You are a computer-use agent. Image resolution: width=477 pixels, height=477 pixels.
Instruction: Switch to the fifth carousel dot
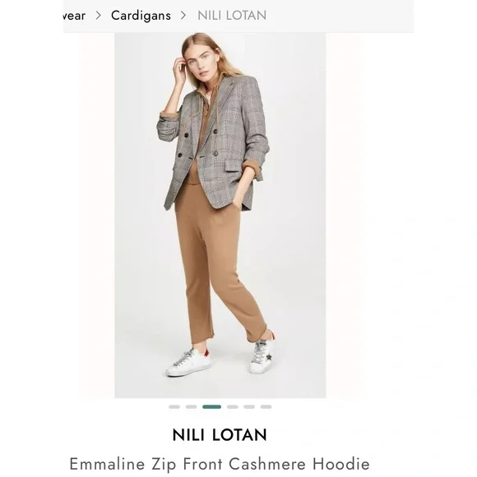(x=249, y=407)
